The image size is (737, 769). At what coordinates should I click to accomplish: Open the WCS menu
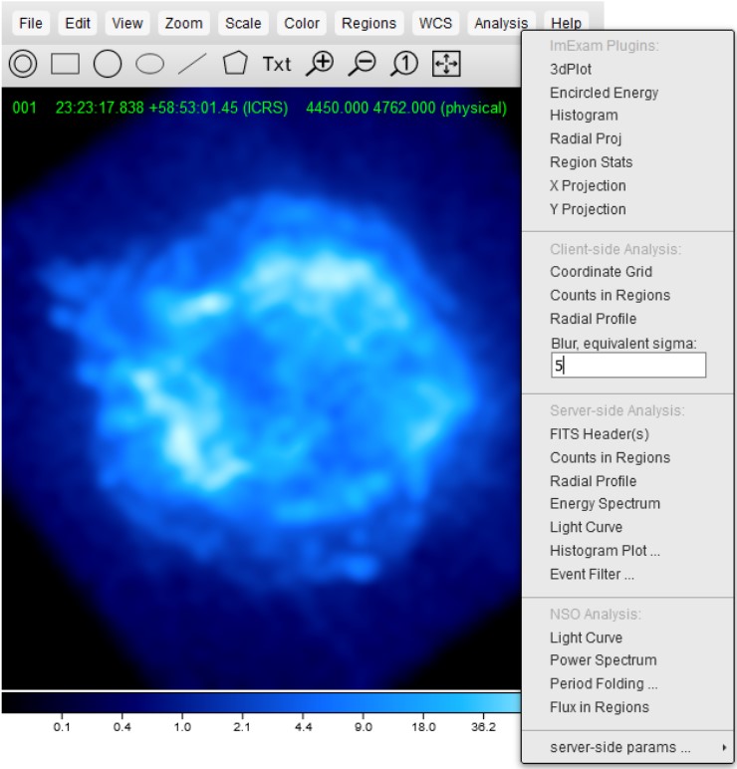435,23
